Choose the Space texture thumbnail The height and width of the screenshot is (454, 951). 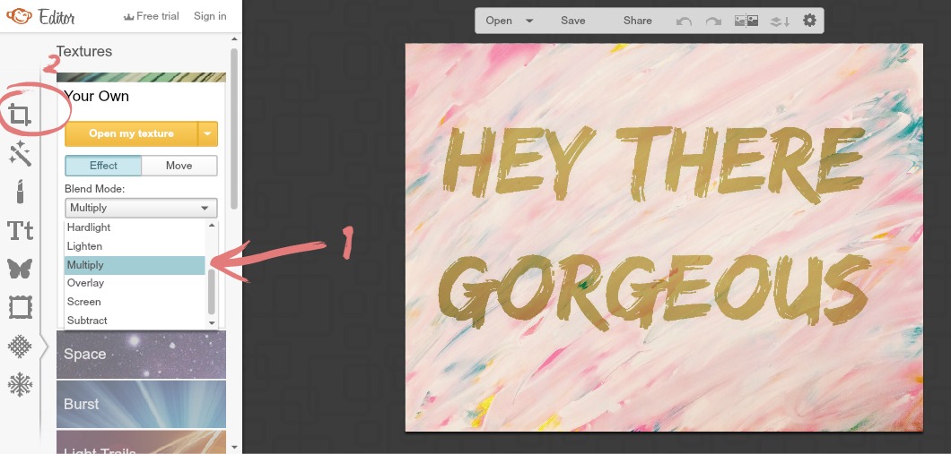[141, 355]
